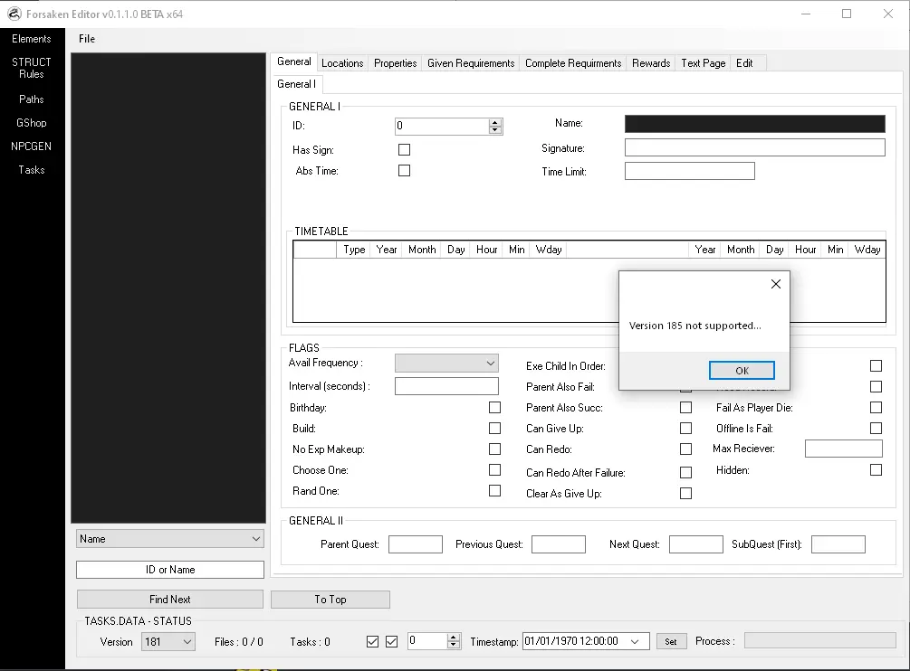Image resolution: width=910 pixels, height=671 pixels.
Task: Click the To Top button
Action: click(330, 600)
